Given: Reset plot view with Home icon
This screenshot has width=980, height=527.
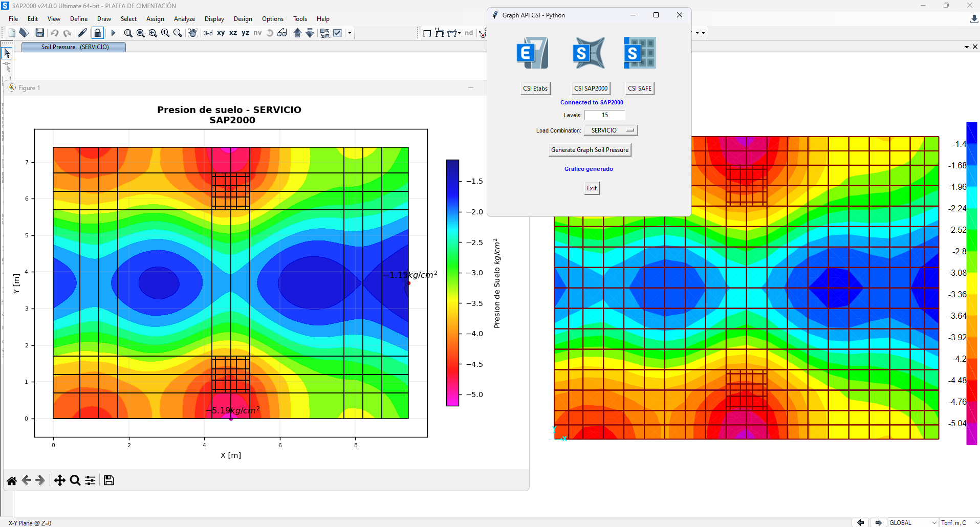Looking at the screenshot, I should tap(12, 480).
